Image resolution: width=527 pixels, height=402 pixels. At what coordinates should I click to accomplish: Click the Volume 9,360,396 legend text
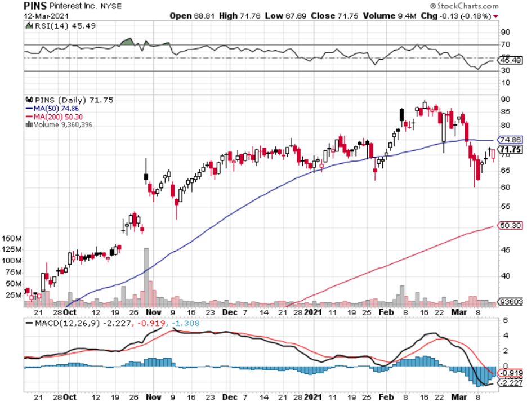pos(63,124)
